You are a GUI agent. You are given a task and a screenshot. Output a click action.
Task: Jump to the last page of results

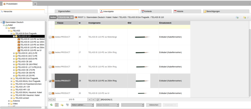coord(93,100)
